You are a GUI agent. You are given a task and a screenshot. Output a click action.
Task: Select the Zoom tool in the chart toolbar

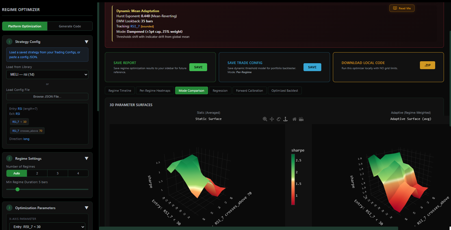click(x=265, y=119)
